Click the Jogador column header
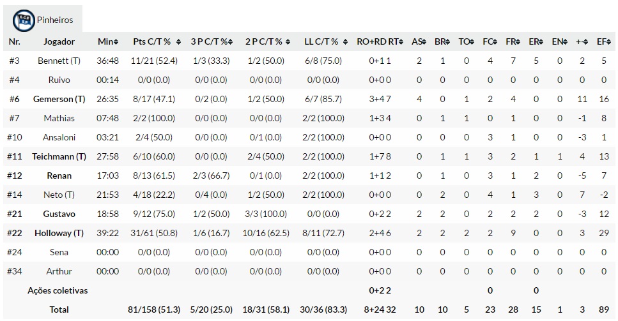 point(59,41)
